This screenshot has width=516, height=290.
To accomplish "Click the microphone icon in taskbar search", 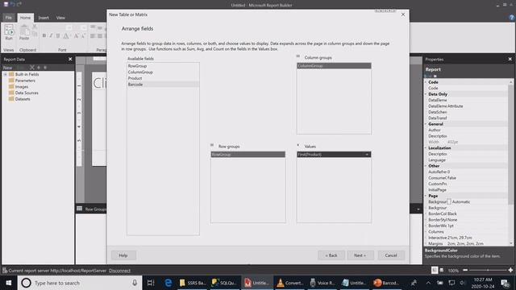I will (135, 283).
